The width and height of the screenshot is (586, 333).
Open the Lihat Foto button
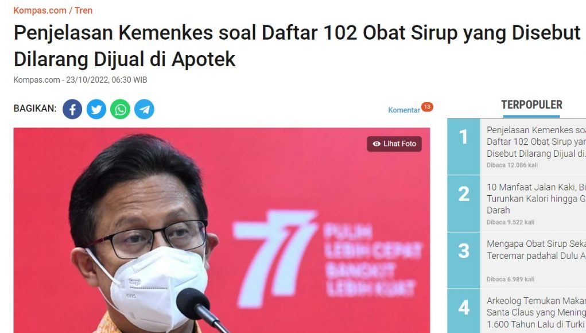tap(394, 144)
